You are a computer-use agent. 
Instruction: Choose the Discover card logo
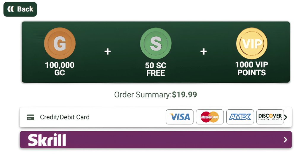point(270,117)
